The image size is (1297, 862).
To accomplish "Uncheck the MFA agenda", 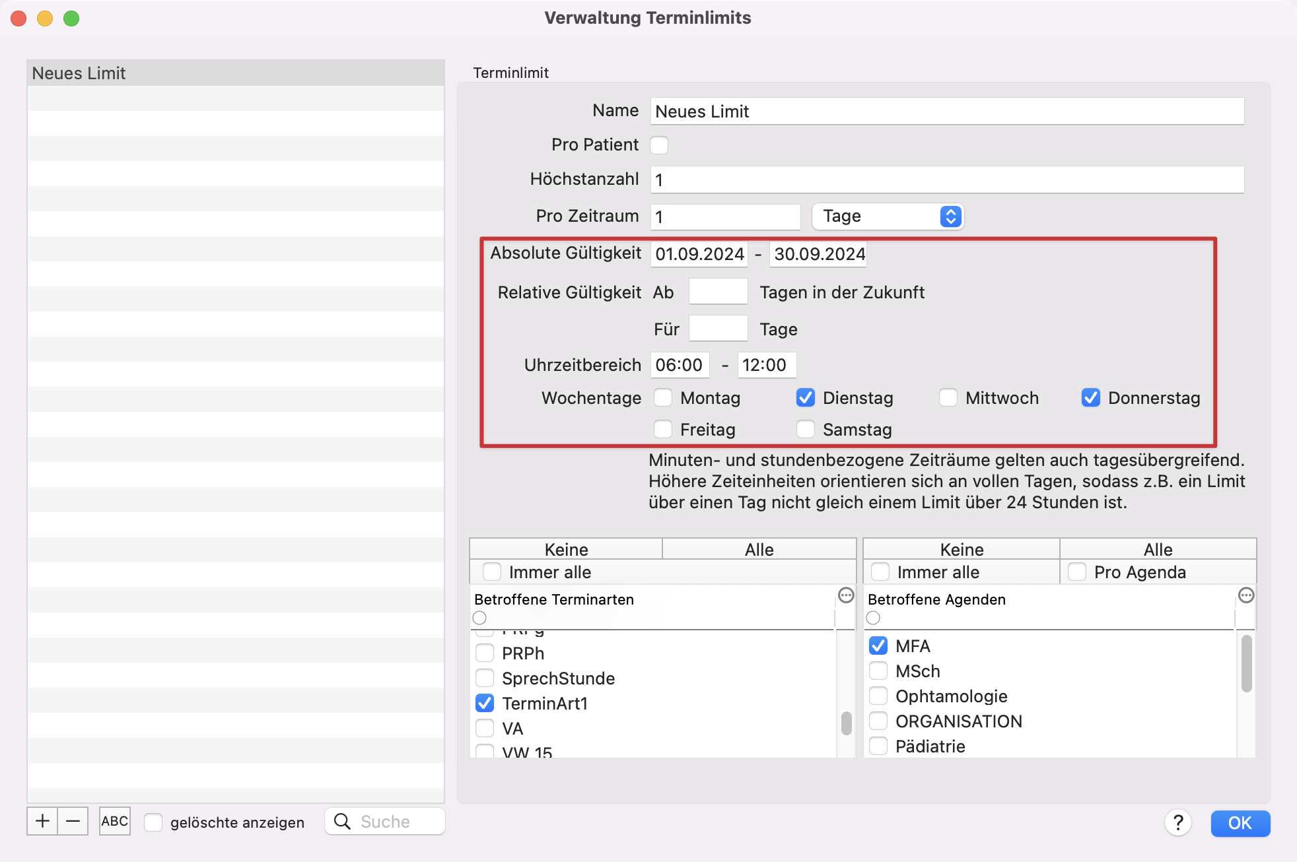I will pos(878,646).
